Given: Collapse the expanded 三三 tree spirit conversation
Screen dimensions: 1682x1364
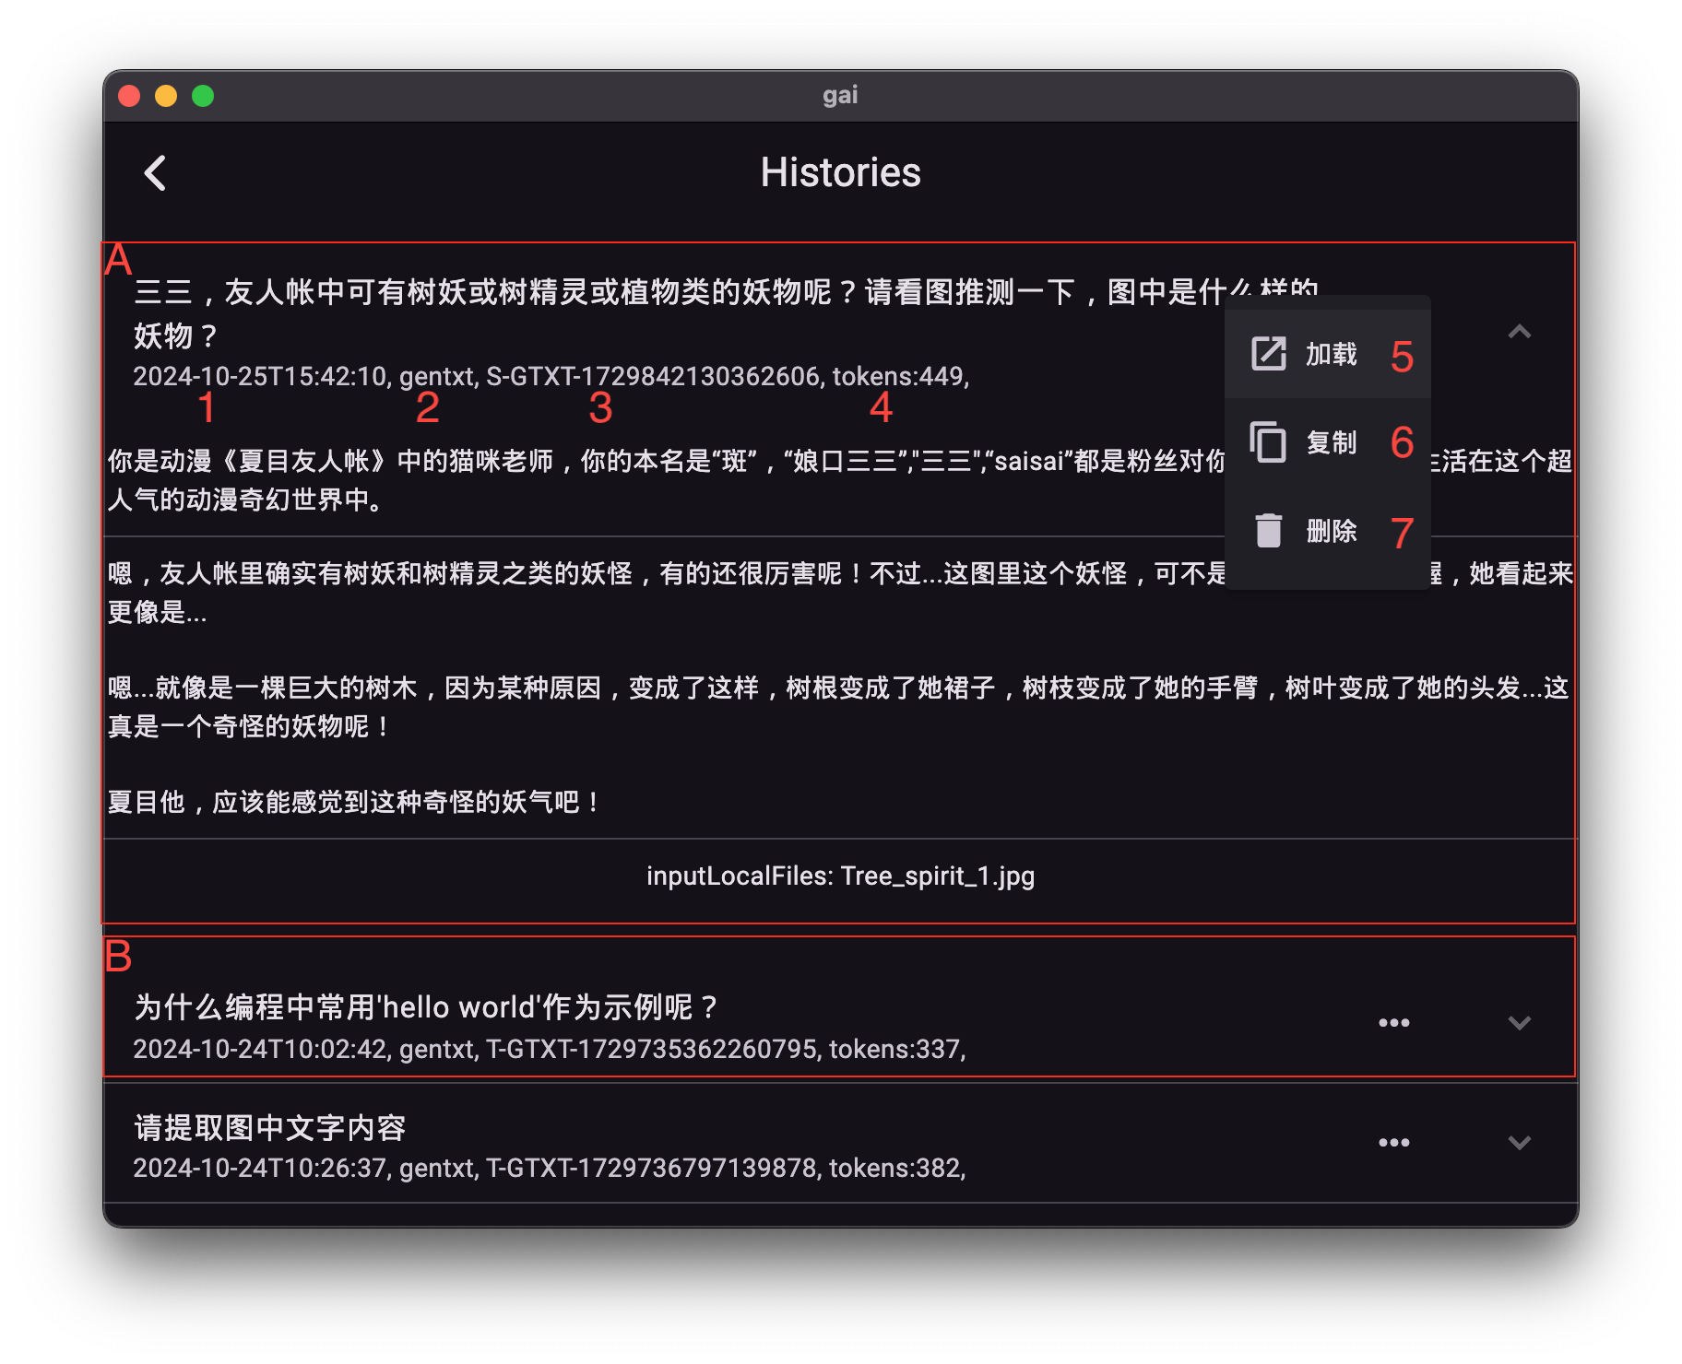Looking at the screenshot, I should click(1520, 332).
